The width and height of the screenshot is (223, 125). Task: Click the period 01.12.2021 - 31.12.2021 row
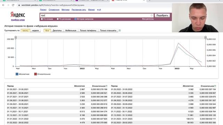click(57, 115)
